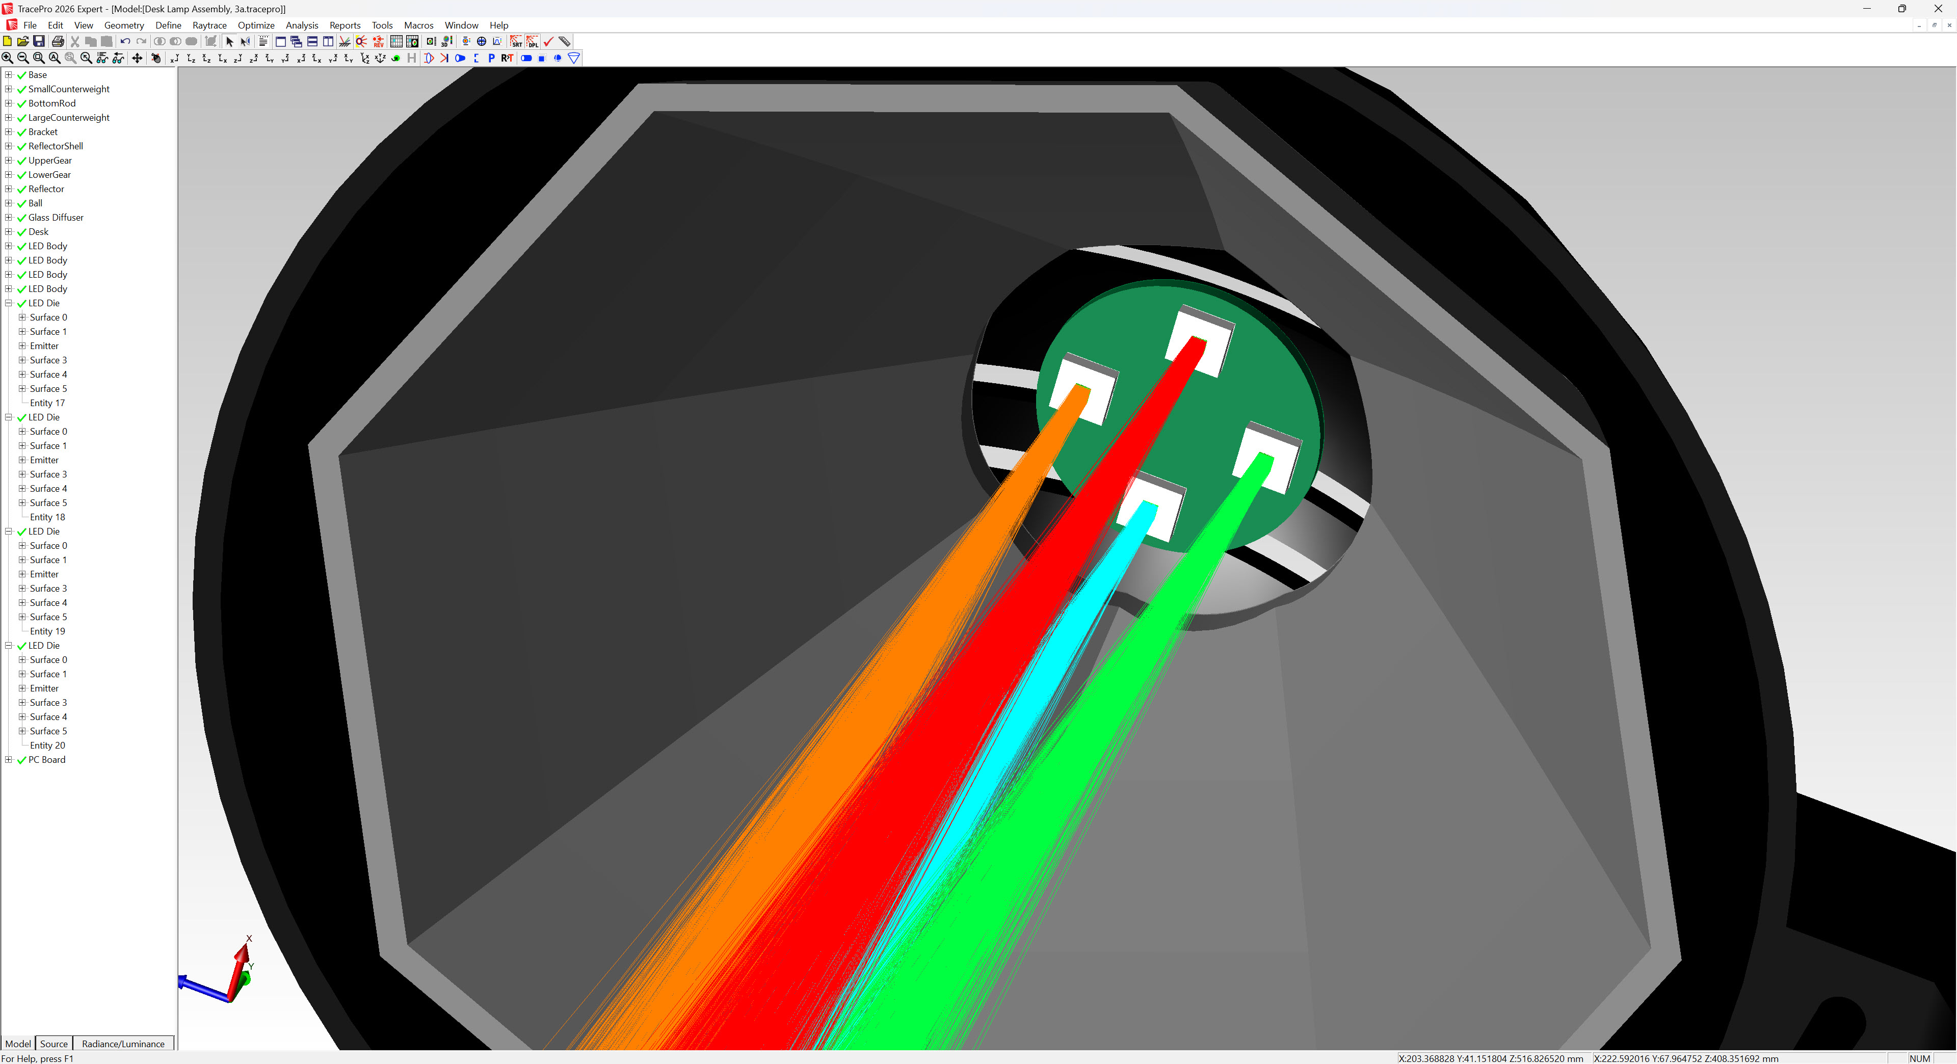The height and width of the screenshot is (1064, 1957).
Task: Switch to the isometric XYZ view icon
Action: [381, 58]
